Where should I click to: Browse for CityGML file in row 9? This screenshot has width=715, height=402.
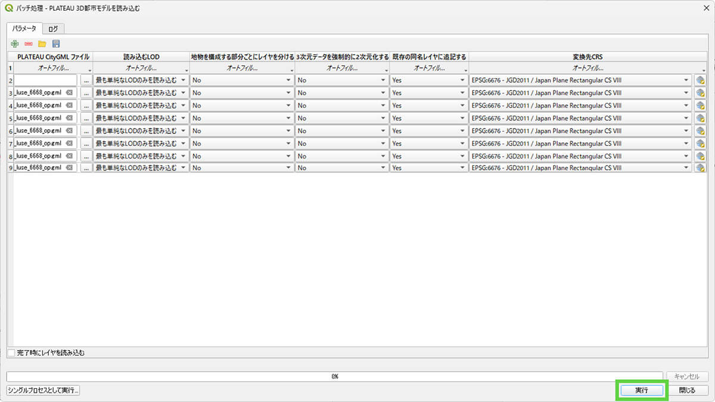click(x=86, y=168)
